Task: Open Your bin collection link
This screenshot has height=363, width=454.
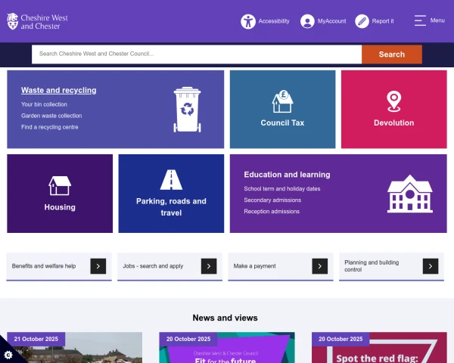Action: [x=44, y=104]
